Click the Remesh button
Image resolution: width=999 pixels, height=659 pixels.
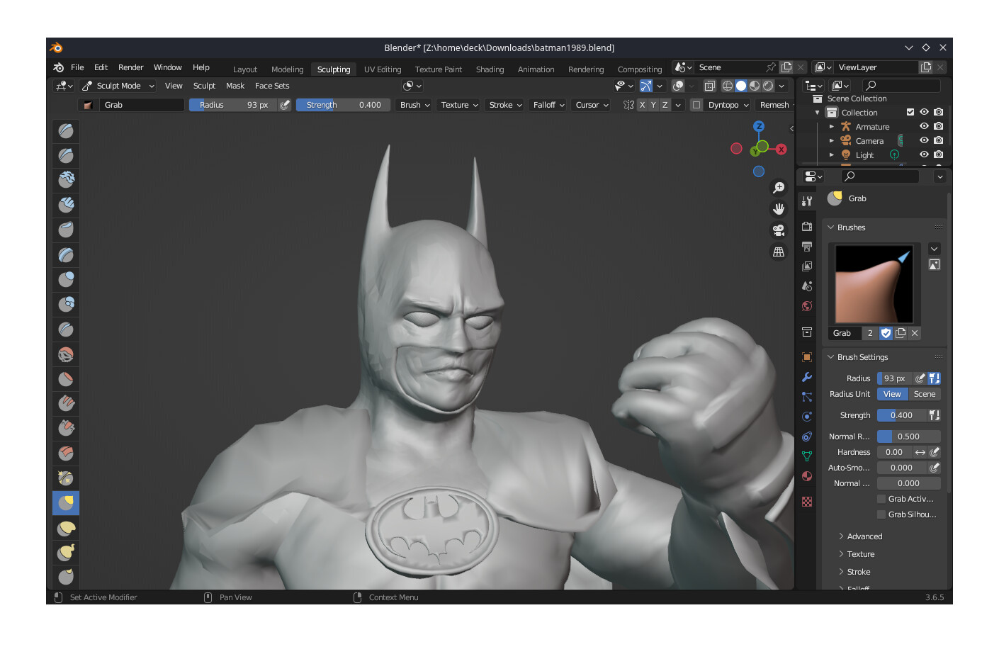(774, 105)
